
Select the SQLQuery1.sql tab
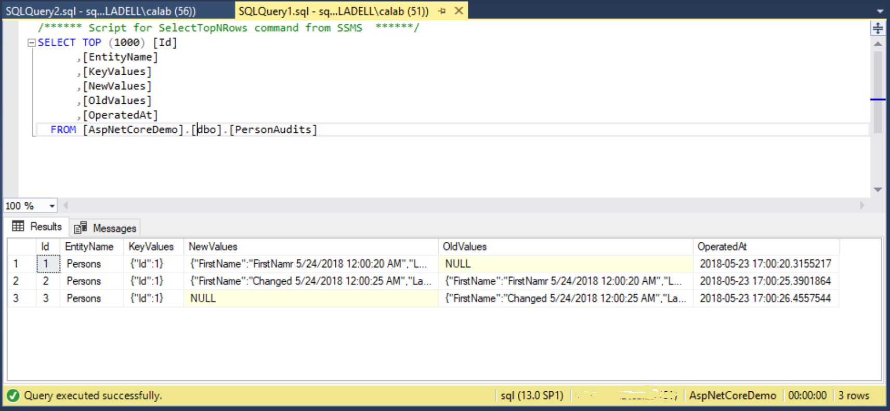(x=334, y=11)
